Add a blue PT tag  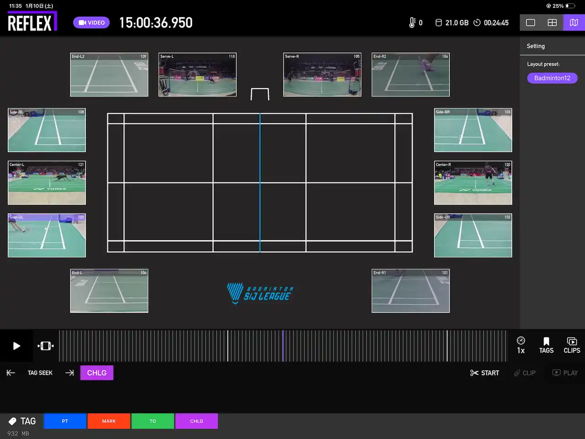pyautogui.click(x=65, y=421)
